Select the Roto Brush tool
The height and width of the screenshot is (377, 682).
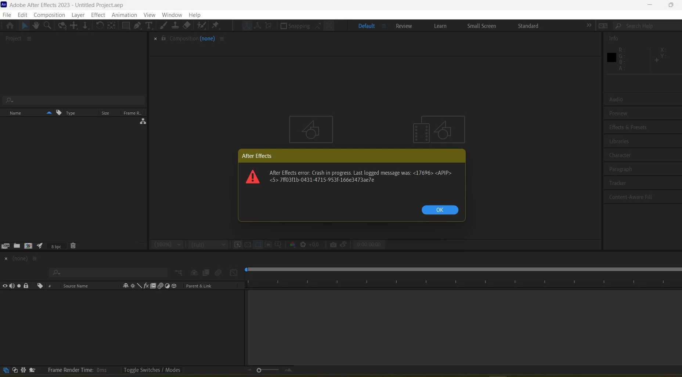201,25
